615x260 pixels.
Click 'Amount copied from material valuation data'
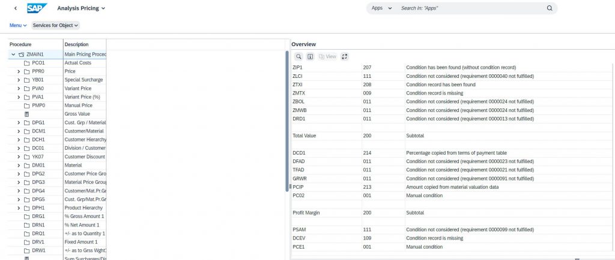tap(452, 188)
